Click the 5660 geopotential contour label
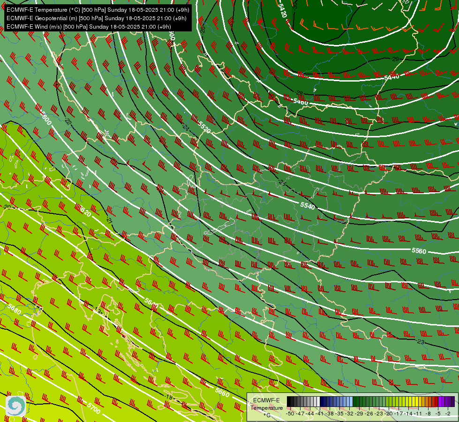 (x=222, y=392)
